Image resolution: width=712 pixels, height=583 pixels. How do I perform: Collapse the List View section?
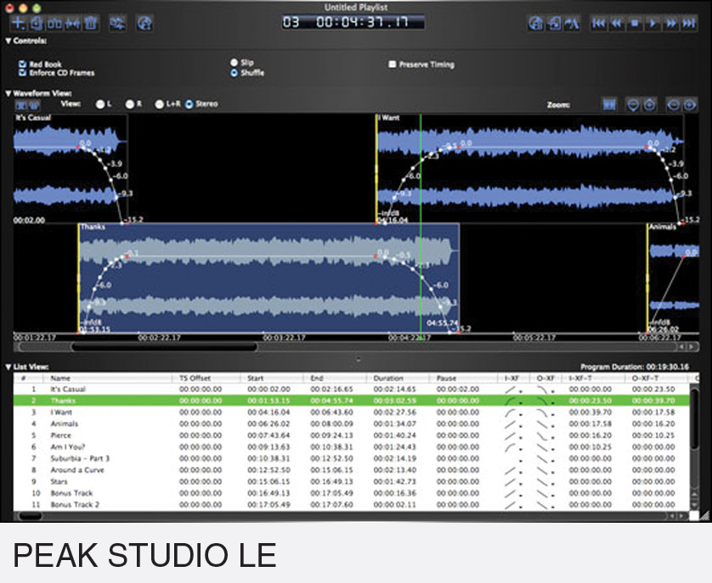tap(8, 367)
